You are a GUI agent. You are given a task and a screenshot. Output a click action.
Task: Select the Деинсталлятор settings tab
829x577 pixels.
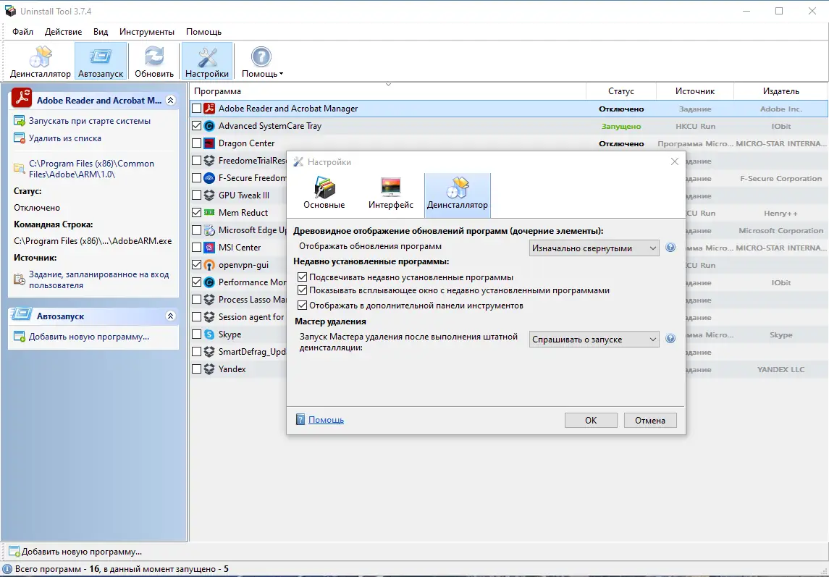pyautogui.click(x=458, y=194)
